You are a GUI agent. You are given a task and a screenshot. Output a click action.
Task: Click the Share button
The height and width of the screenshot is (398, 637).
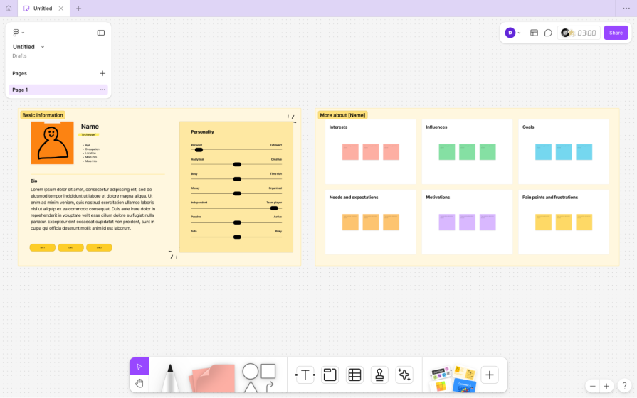(616, 33)
